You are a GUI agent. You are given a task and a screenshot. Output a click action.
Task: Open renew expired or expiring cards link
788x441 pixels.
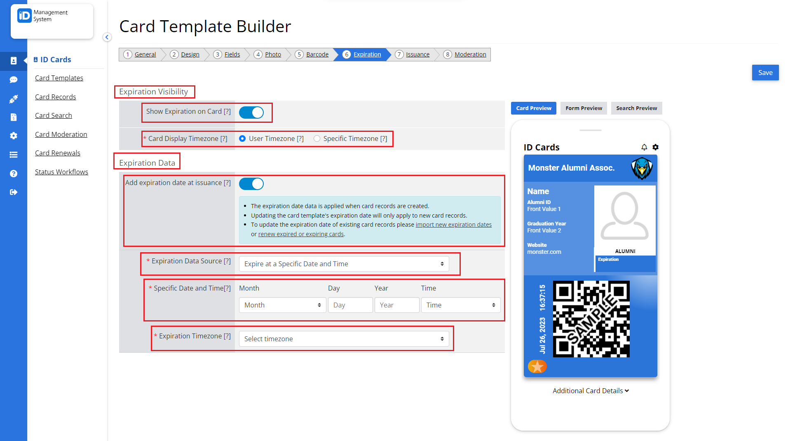click(300, 234)
